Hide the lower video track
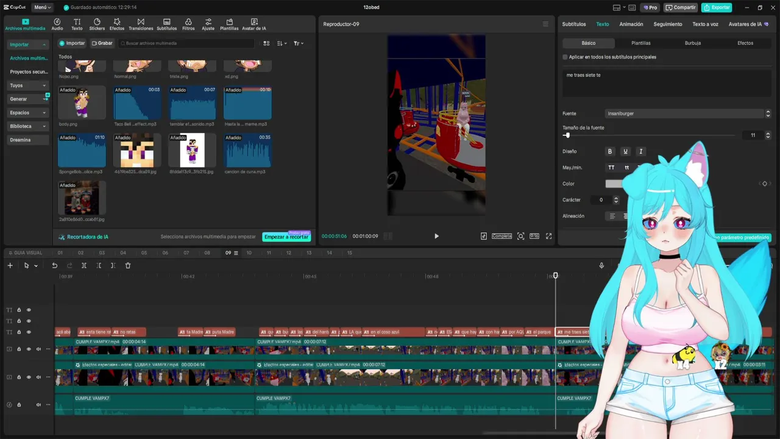 pyautogui.click(x=29, y=377)
